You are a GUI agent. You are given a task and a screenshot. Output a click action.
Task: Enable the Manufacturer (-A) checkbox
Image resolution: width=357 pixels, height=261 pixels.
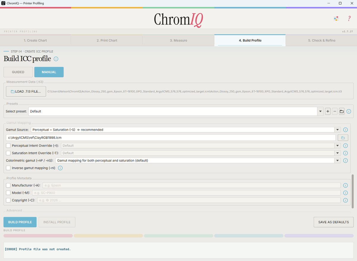8,185
